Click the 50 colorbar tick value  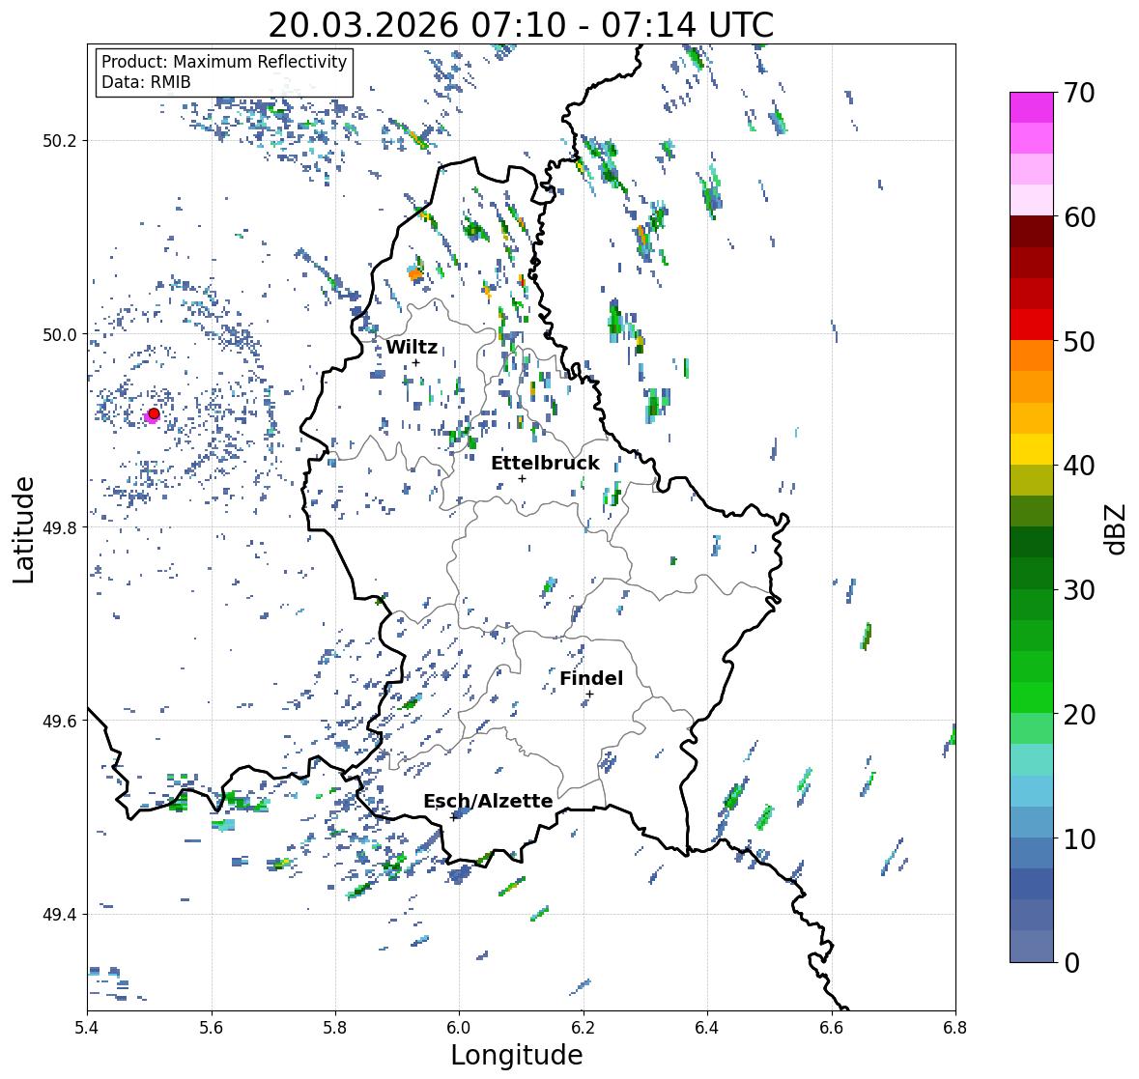[x=1079, y=341]
